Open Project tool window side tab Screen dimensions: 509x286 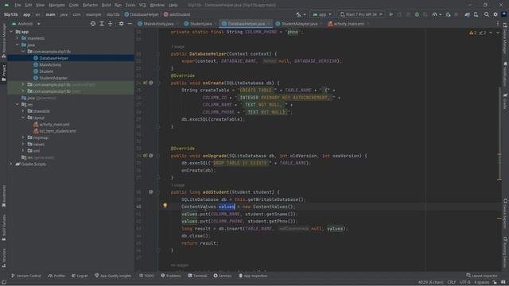pos(4,73)
